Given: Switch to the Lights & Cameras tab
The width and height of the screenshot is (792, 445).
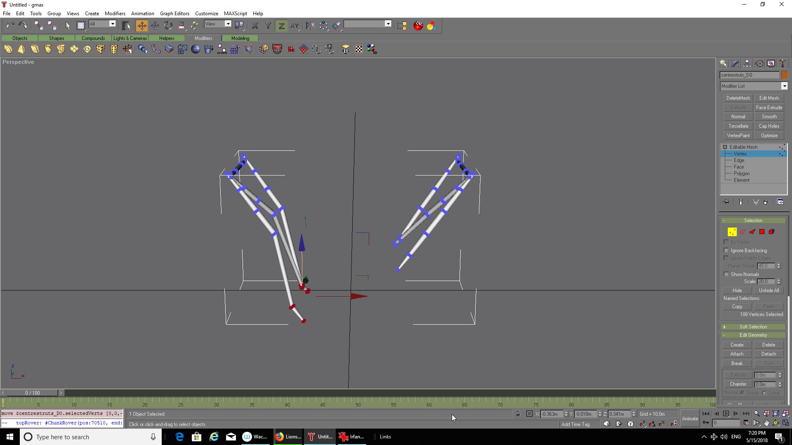Looking at the screenshot, I should (130, 38).
